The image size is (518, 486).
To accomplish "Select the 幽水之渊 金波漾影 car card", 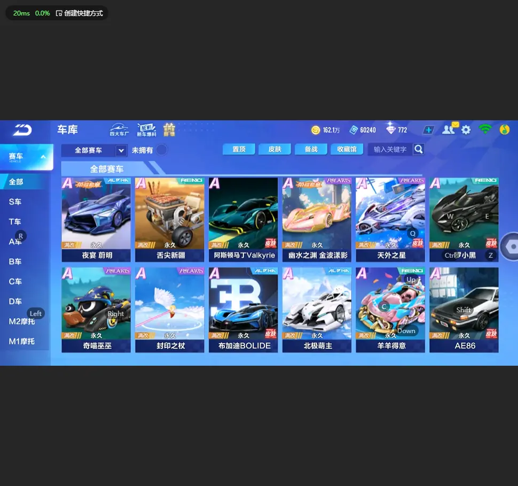I will point(317,220).
